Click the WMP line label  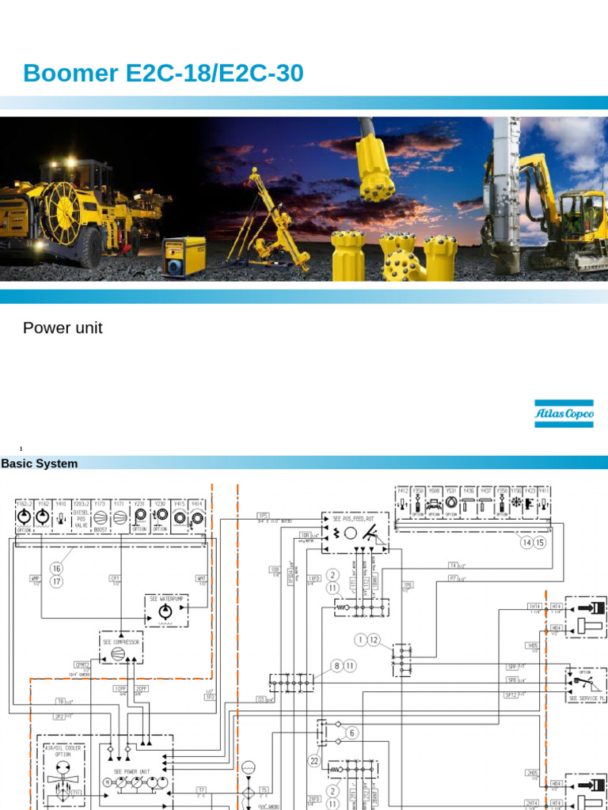35,578
